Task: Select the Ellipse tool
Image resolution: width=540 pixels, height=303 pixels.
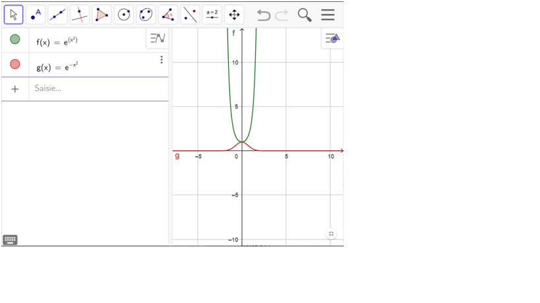Action: 146,14
